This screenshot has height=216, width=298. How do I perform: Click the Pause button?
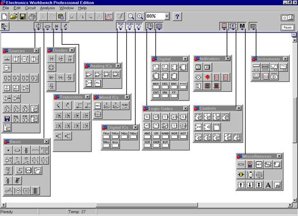pos(288,27)
